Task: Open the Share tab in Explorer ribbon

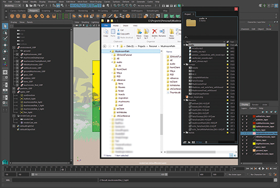Action: coord(126,26)
